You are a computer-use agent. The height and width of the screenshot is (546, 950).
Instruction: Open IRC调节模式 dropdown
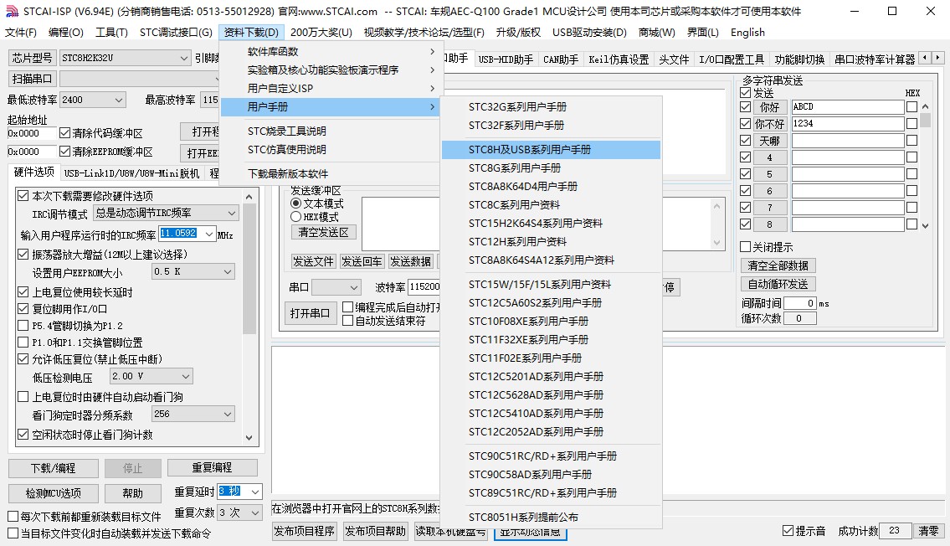(x=166, y=214)
